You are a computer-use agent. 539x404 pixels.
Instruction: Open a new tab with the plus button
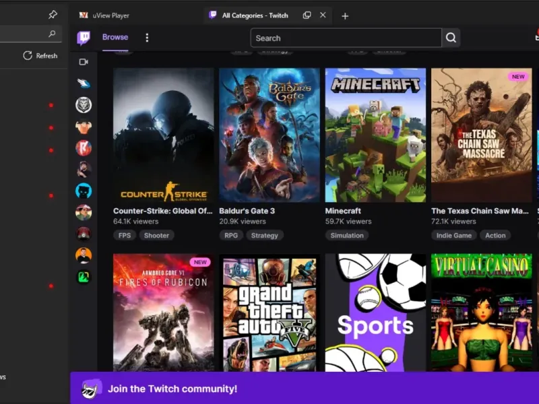tap(345, 16)
